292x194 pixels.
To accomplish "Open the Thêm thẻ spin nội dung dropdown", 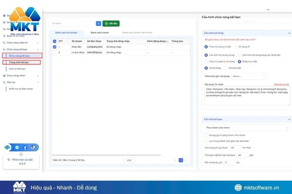I will [x=249, y=76].
